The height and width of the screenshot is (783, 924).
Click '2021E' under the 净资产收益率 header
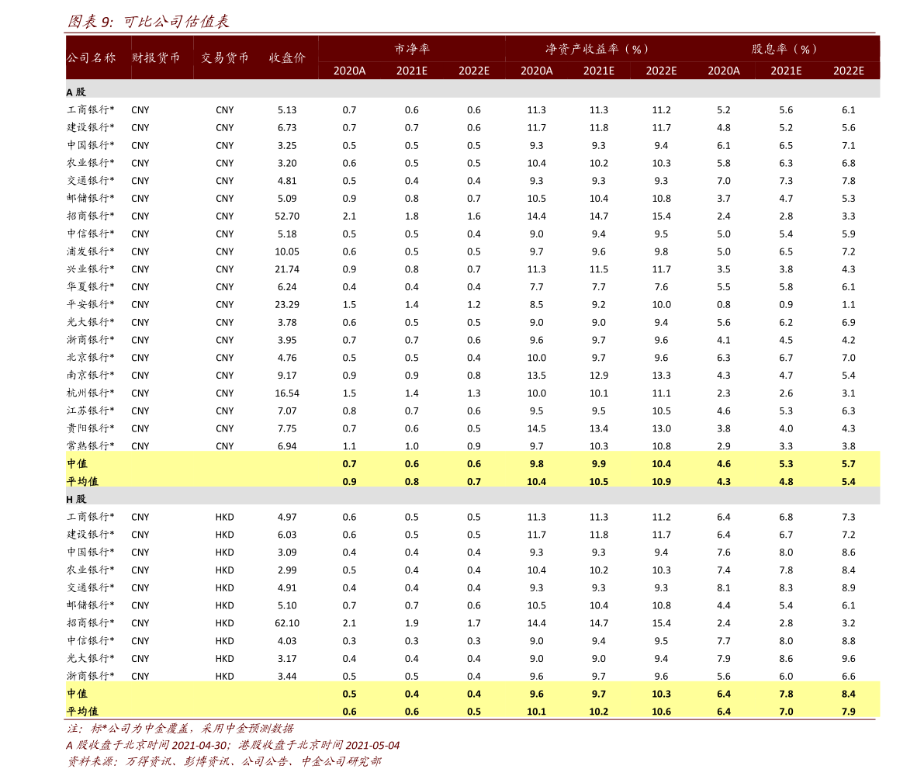pos(599,71)
